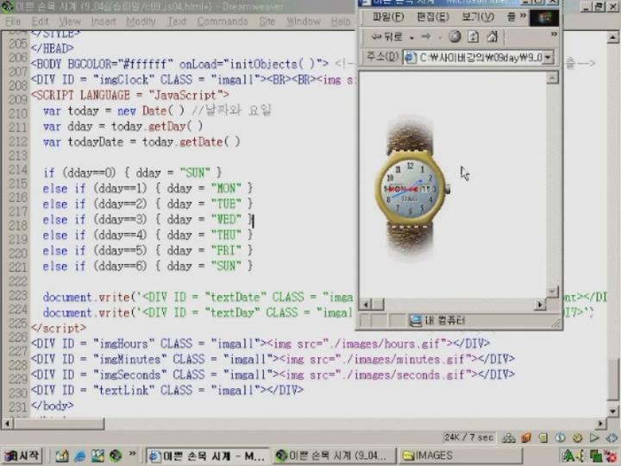The width and height of the screenshot is (621, 466).
Task: Expand the hidden toolbar buttons chevron
Action: (x=554, y=35)
